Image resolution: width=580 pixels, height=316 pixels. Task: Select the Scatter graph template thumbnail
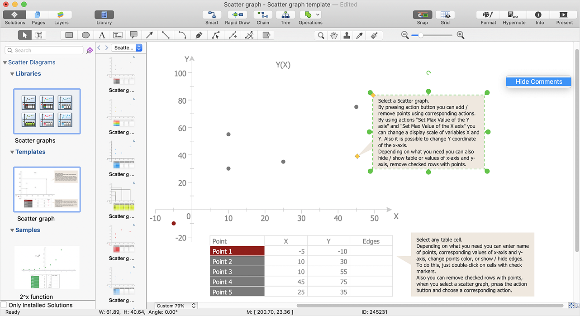click(47, 190)
